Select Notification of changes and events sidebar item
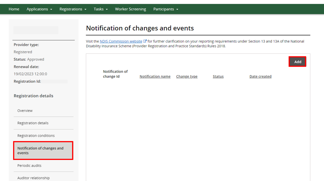324x181 pixels. 40,150
